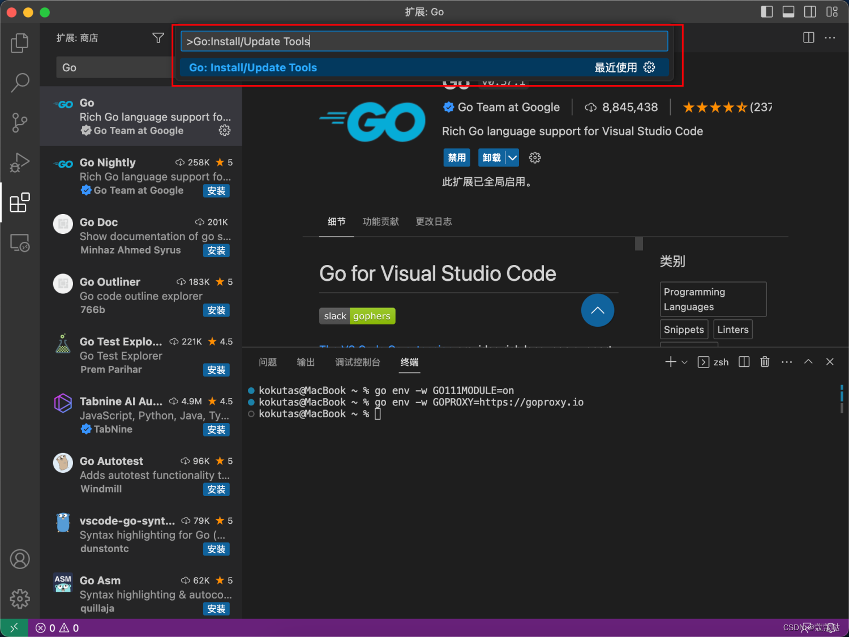
Task: Install the Go Outliner extension
Action: click(216, 310)
